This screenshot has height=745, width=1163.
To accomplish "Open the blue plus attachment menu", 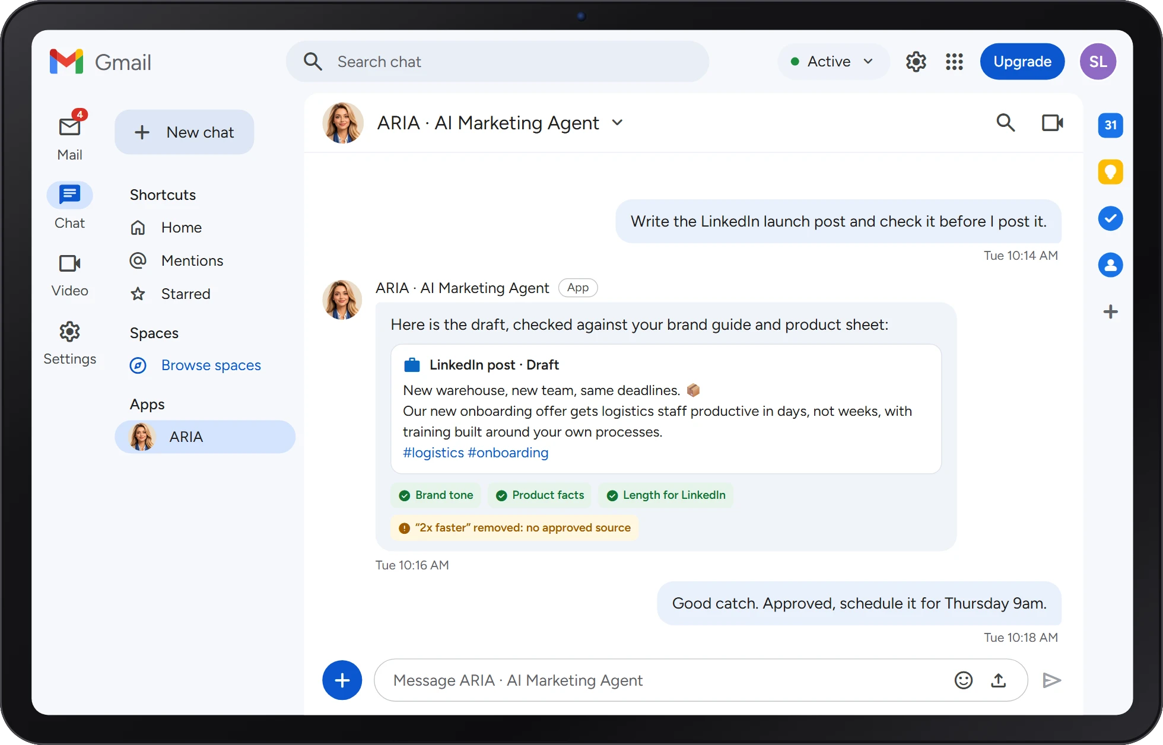I will [342, 680].
